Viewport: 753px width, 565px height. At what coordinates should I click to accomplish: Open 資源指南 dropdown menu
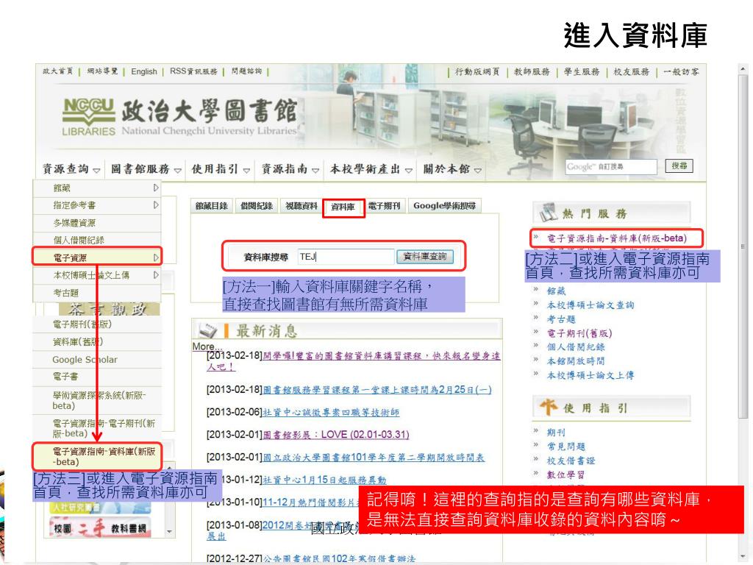coord(290,169)
